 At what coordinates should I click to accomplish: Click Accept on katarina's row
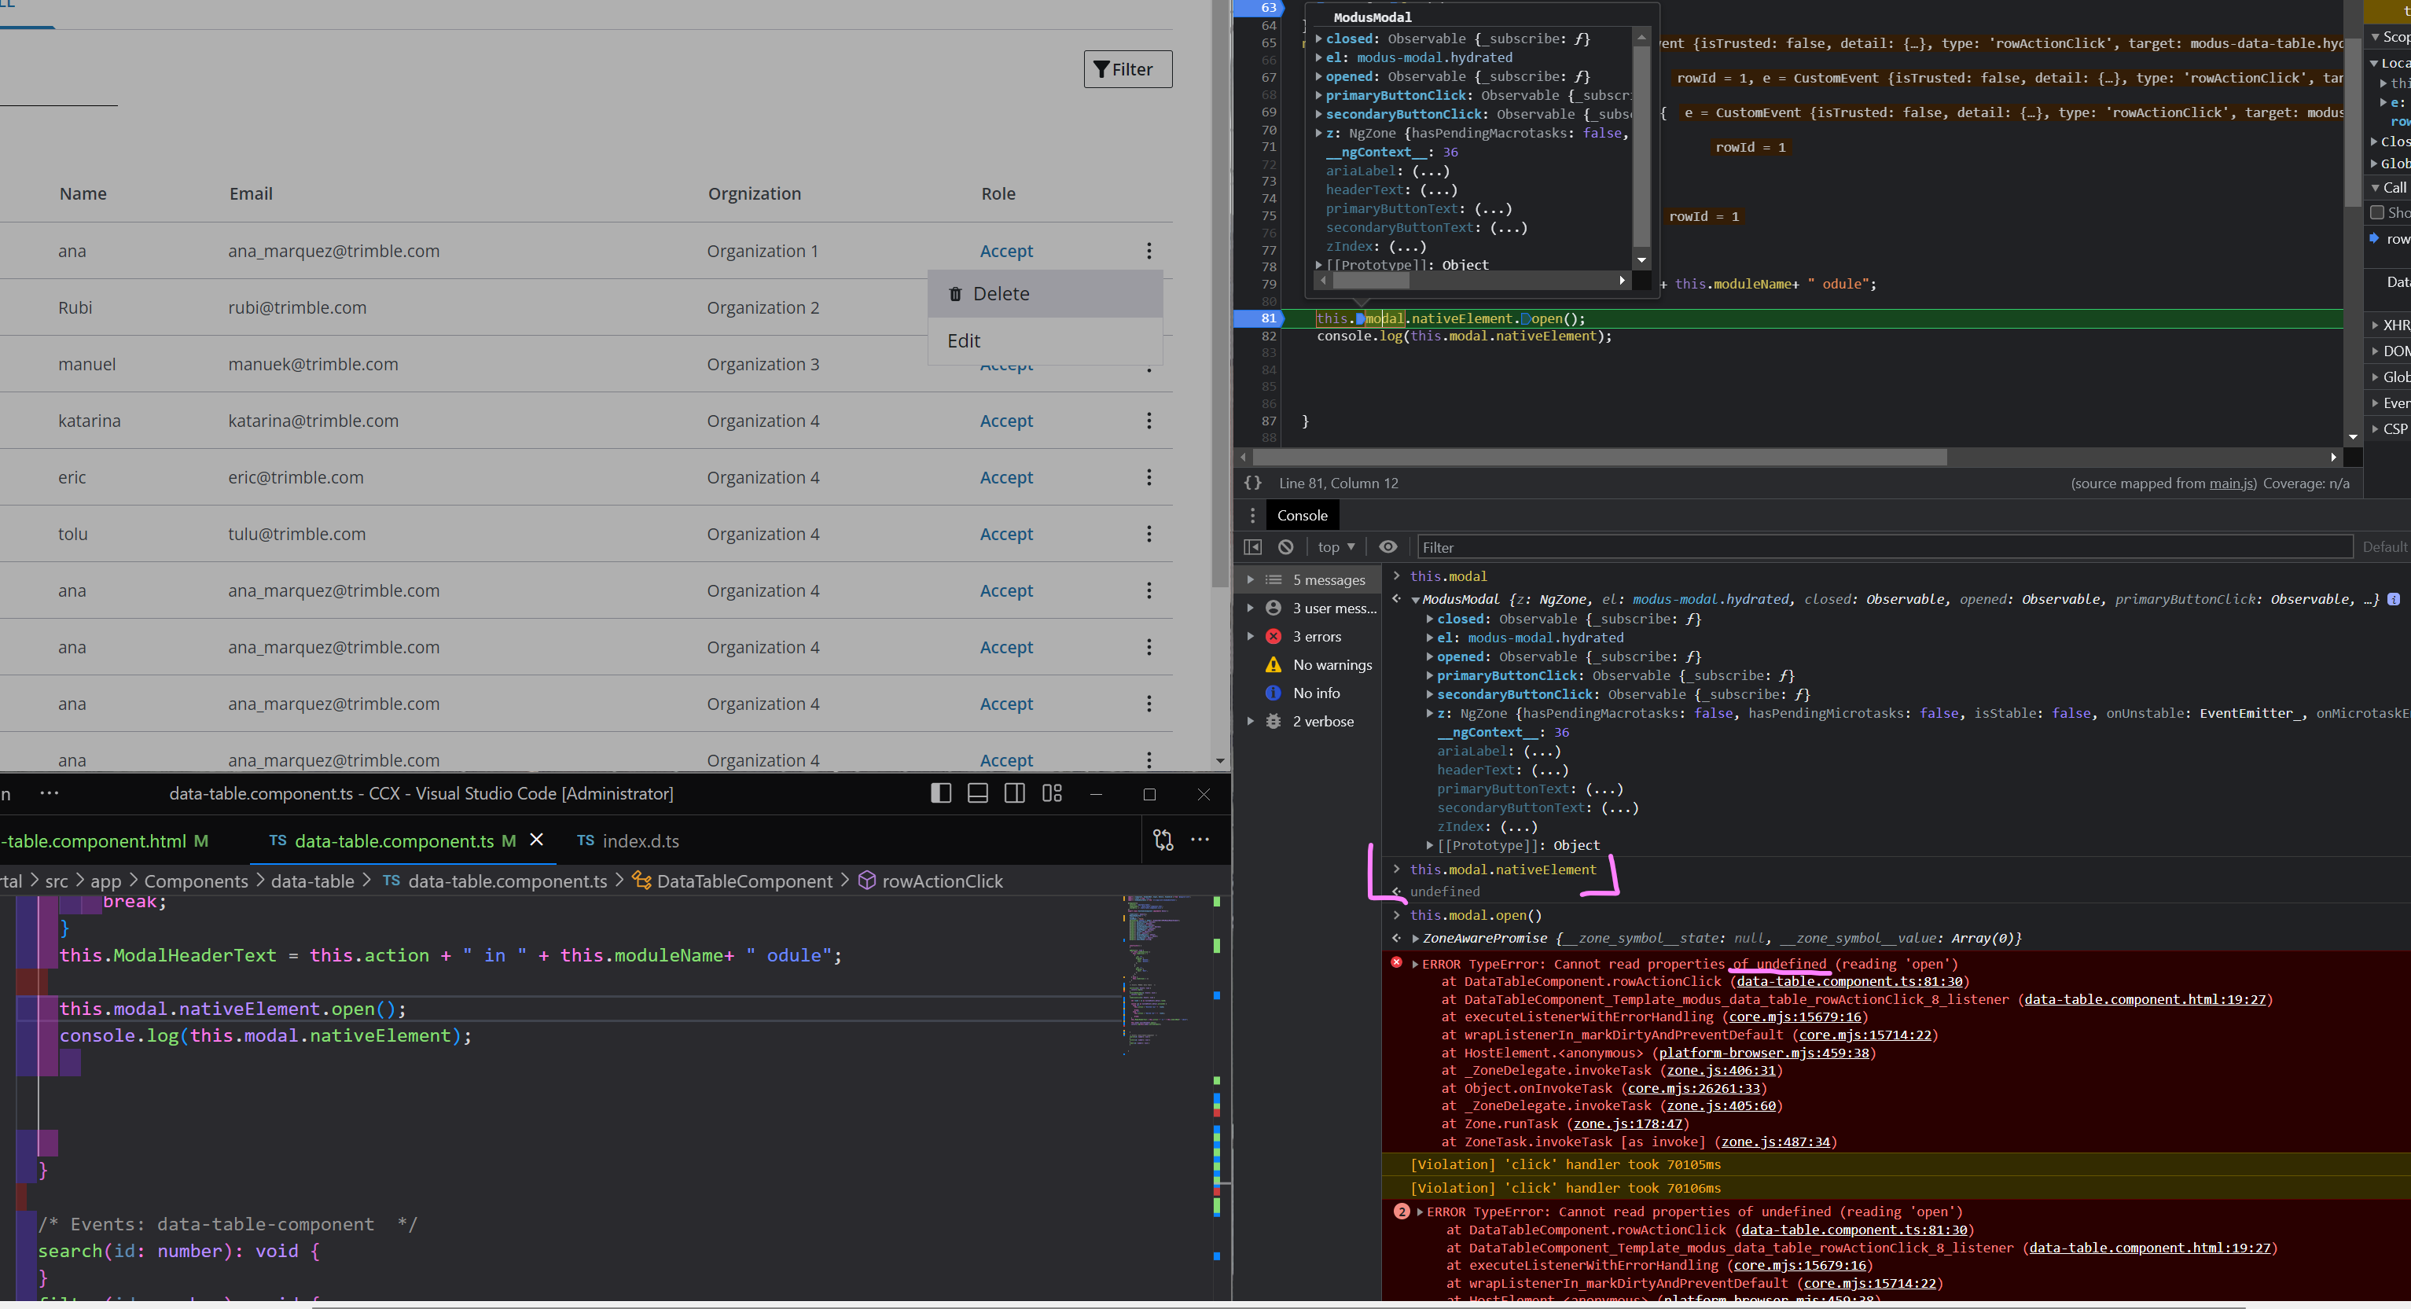(x=1006, y=421)
